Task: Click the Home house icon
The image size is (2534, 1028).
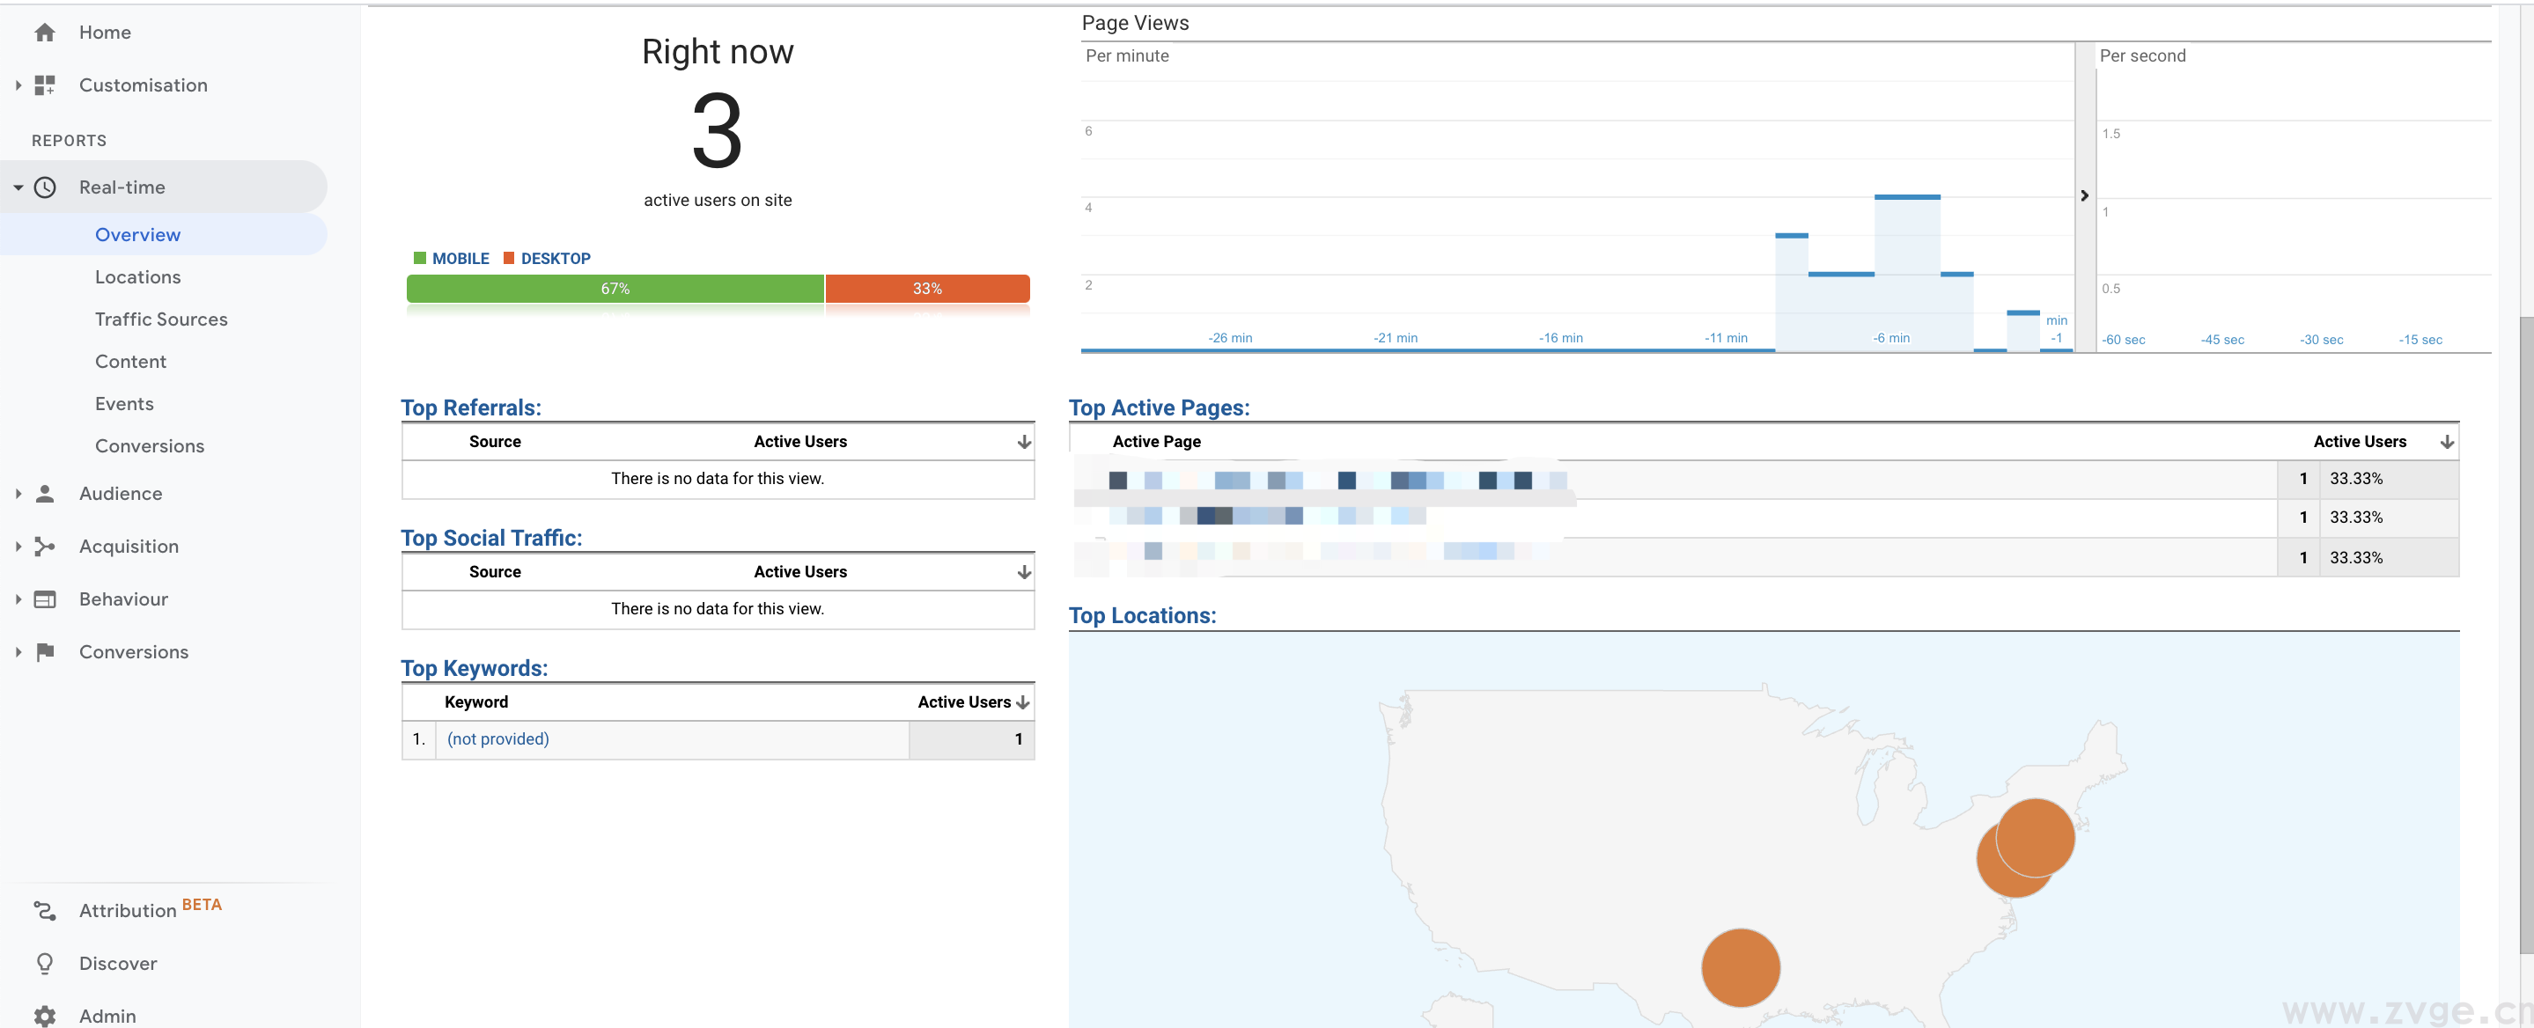Action: pos(44,33)
